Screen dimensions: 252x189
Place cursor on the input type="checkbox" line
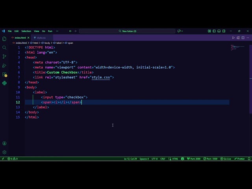pyautogui.click(x=64, y=97)
